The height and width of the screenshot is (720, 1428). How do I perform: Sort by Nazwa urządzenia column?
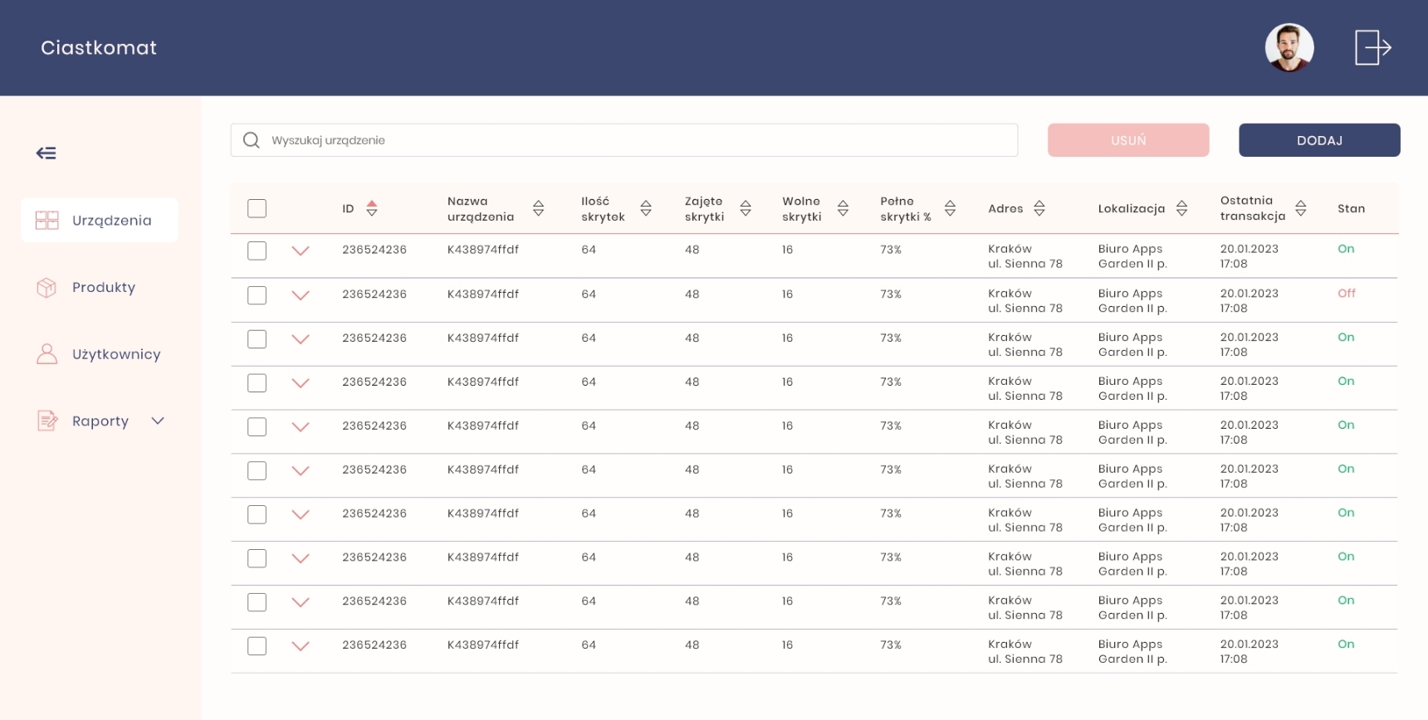538,209
